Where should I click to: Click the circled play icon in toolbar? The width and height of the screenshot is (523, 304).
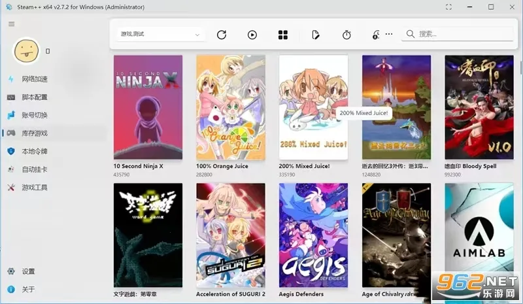click(x=252, y=35)
